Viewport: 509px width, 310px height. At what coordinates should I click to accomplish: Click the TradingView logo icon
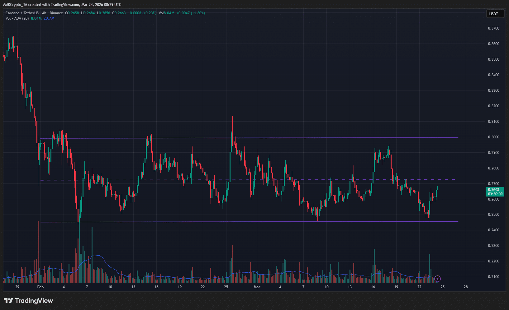pos(8,301)
